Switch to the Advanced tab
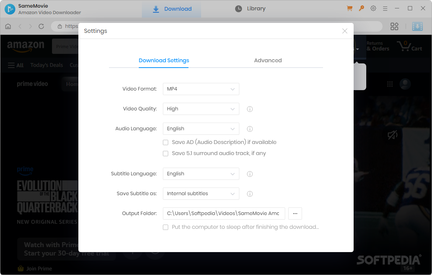Image resolution: width=432 pixels, height=275 pixels. point(268,61)
